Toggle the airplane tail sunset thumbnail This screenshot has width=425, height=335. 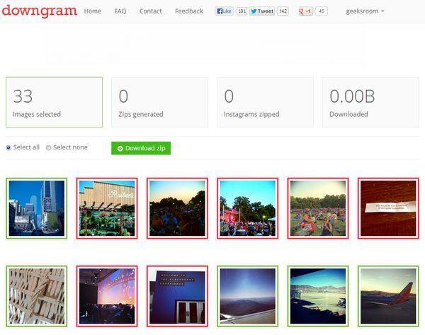388,296
